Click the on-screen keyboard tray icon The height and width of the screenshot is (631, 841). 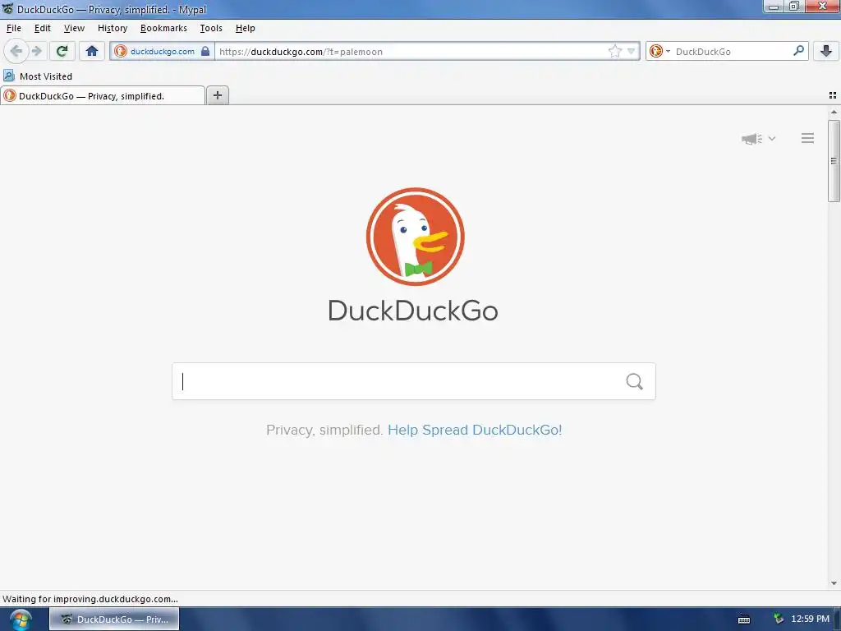pos(744,619)
